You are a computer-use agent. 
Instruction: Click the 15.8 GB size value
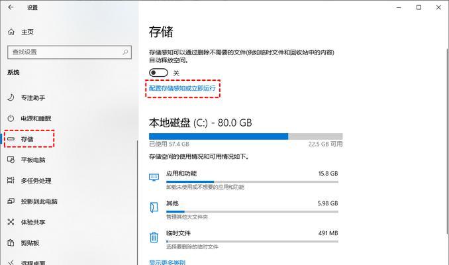(x=328, y=174)
